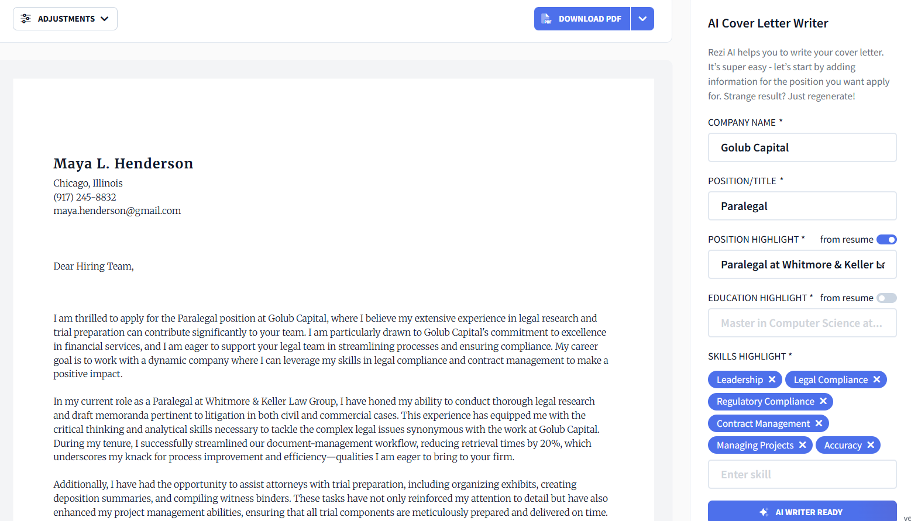Viewport: 911px width, 521px height.
Task: Enable the Education Highlight from resume toggle
Action: 887,298
